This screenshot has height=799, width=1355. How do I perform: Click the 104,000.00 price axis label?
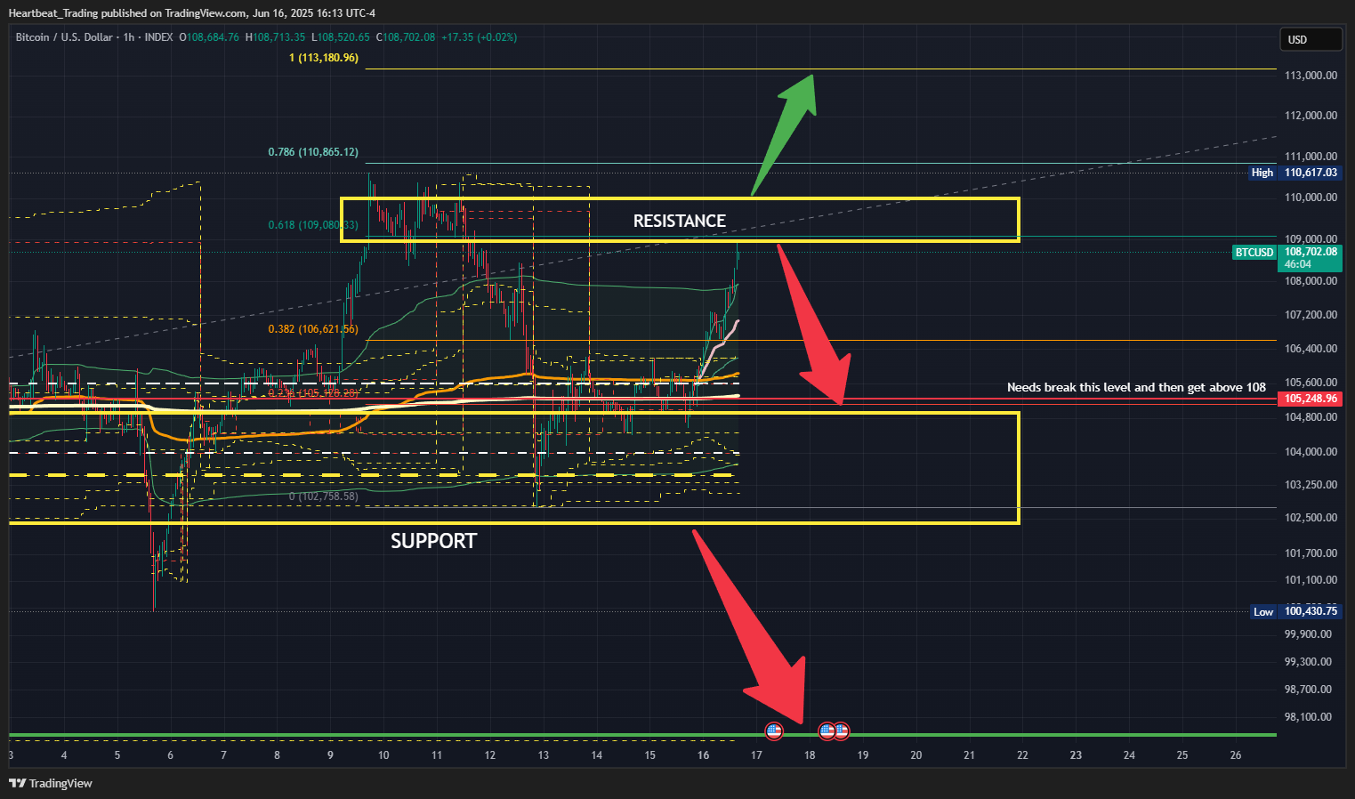pyautogui.click(x=1311, y=452)
